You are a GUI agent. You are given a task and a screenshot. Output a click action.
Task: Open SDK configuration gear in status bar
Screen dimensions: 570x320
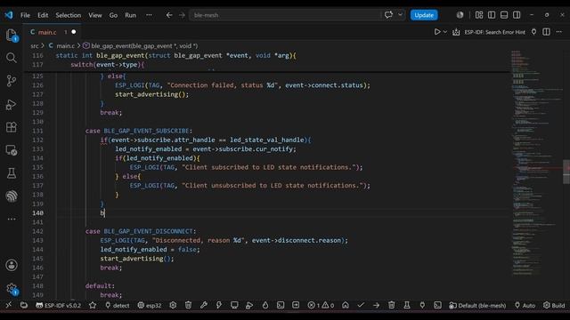173,305
